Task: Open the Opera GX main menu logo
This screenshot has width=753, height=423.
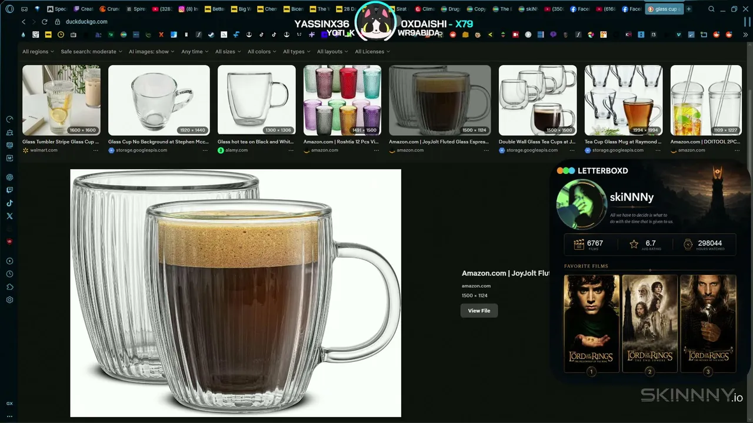Action: [x=9, y=9]
